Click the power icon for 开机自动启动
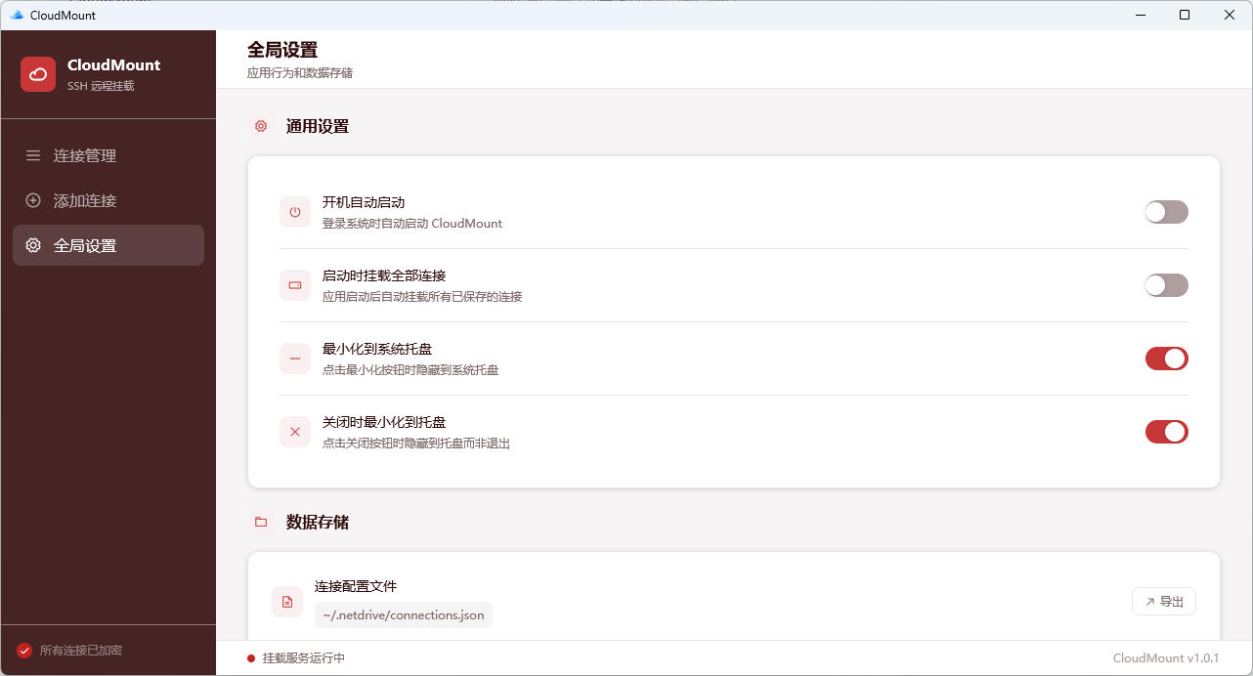This screenshot has width=1253, height=676. 295,212
